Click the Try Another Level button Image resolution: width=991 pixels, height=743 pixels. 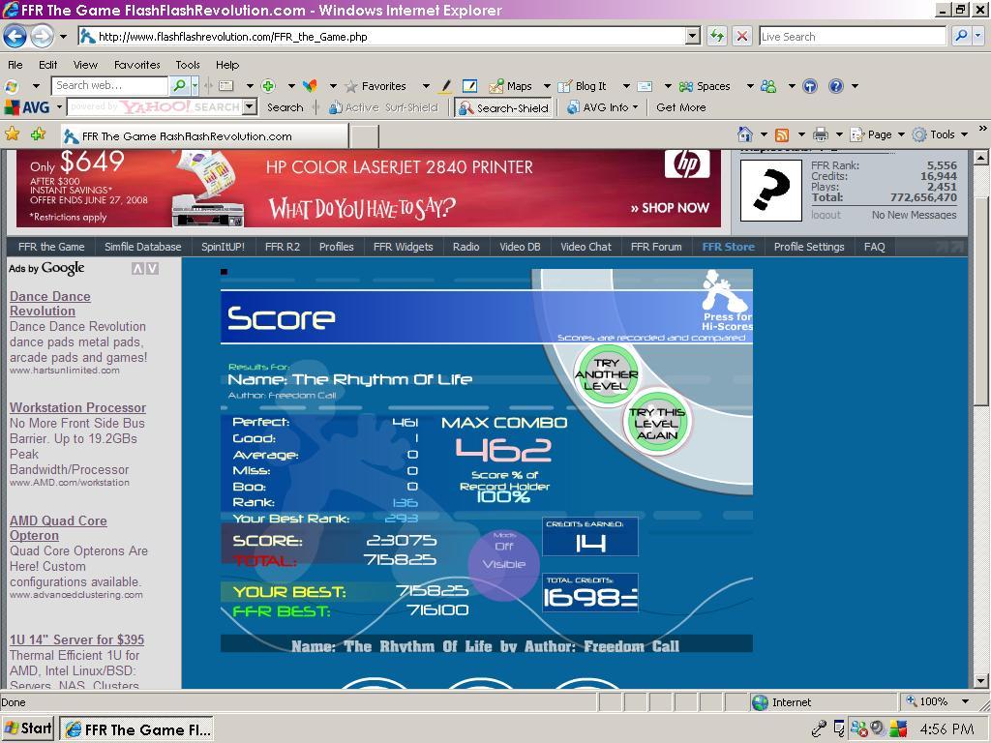coord(606,374)
